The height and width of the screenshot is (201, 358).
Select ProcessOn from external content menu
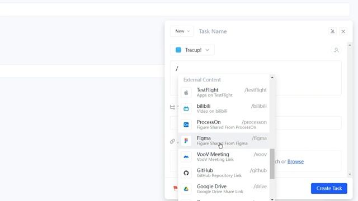pyautogui.click(x=224, y=125)
